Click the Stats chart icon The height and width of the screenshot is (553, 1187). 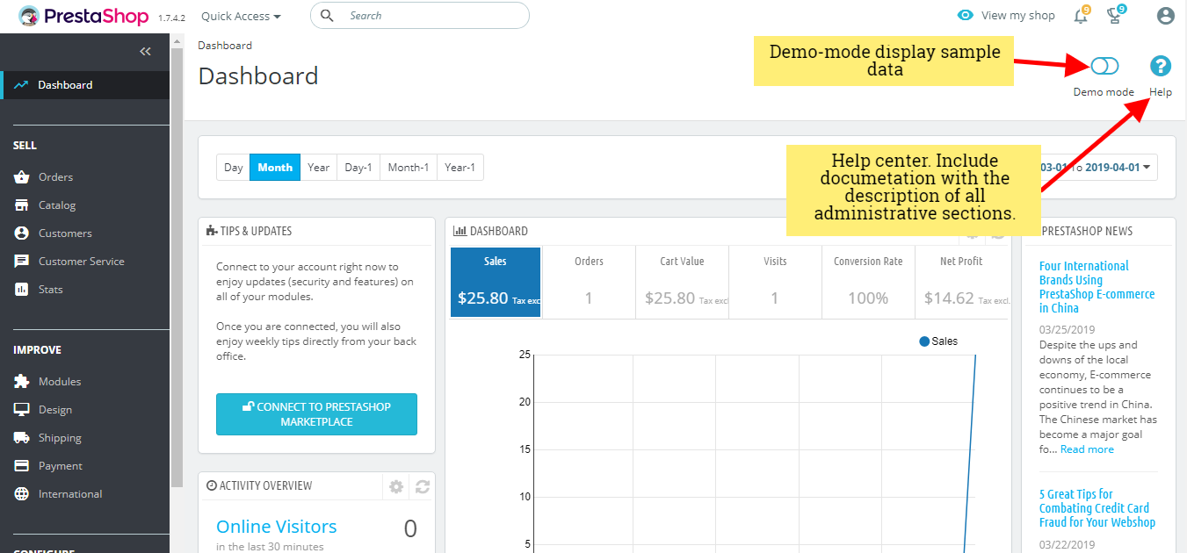(22, 290)
